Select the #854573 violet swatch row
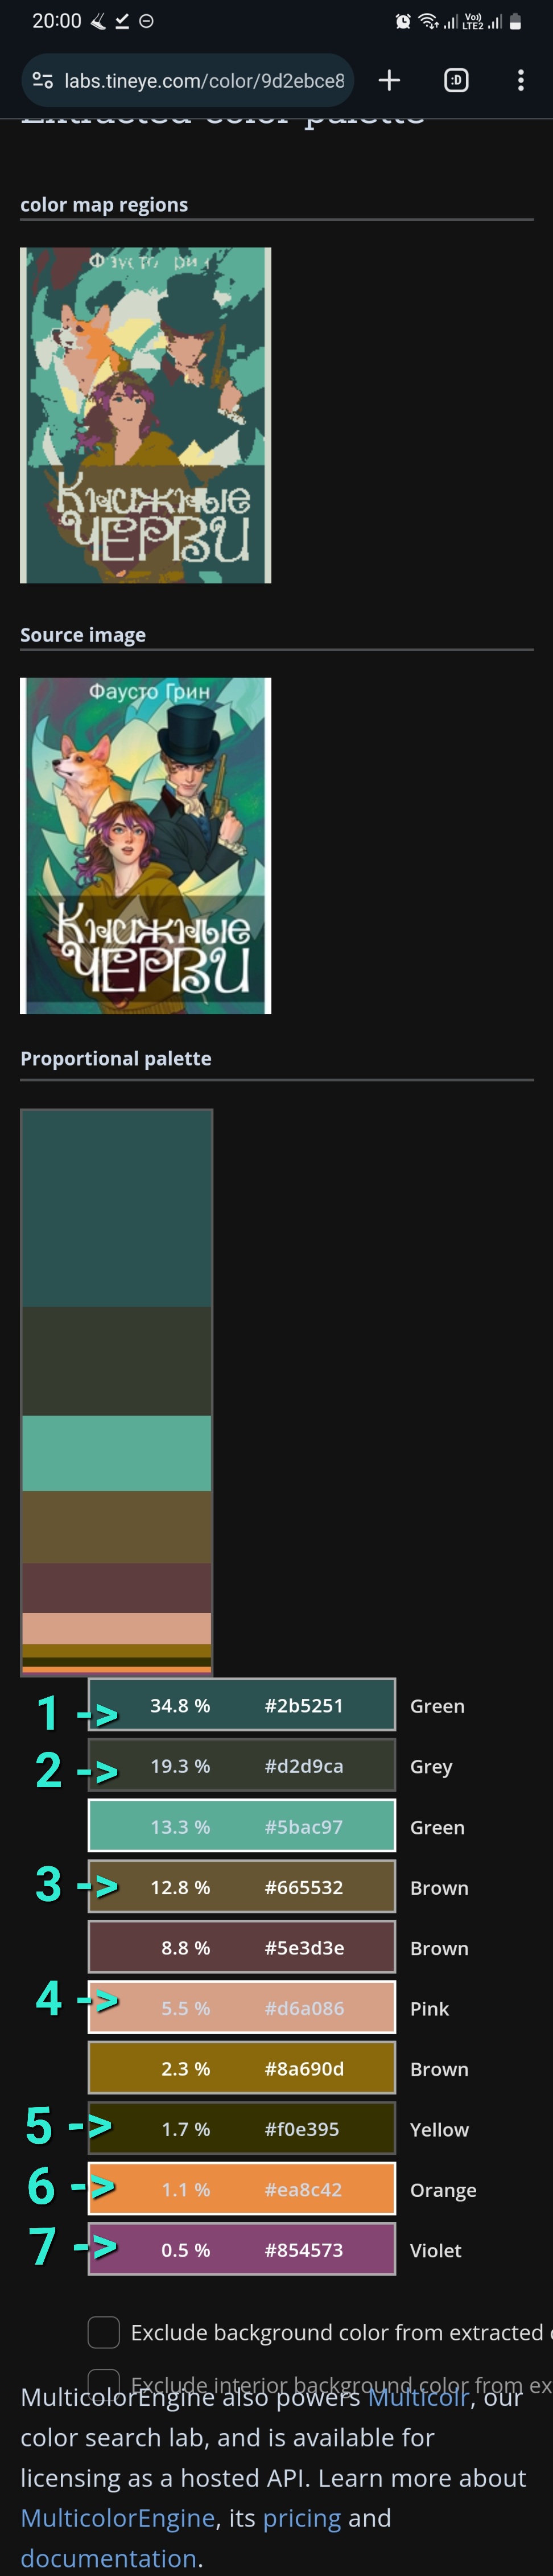Image resolution: width=553 pixels, height=2576 pixels. pyautogui.click(x=242, y=2249)
